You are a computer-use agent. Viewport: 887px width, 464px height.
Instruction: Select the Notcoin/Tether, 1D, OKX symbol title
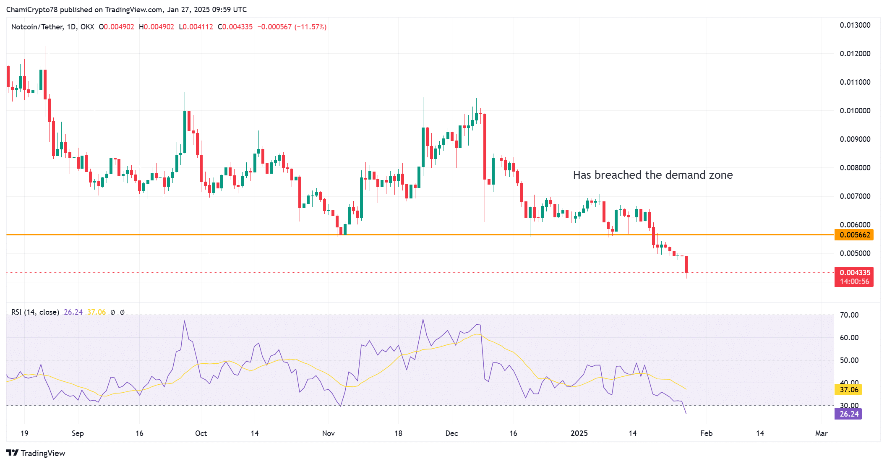pos(52,27)
